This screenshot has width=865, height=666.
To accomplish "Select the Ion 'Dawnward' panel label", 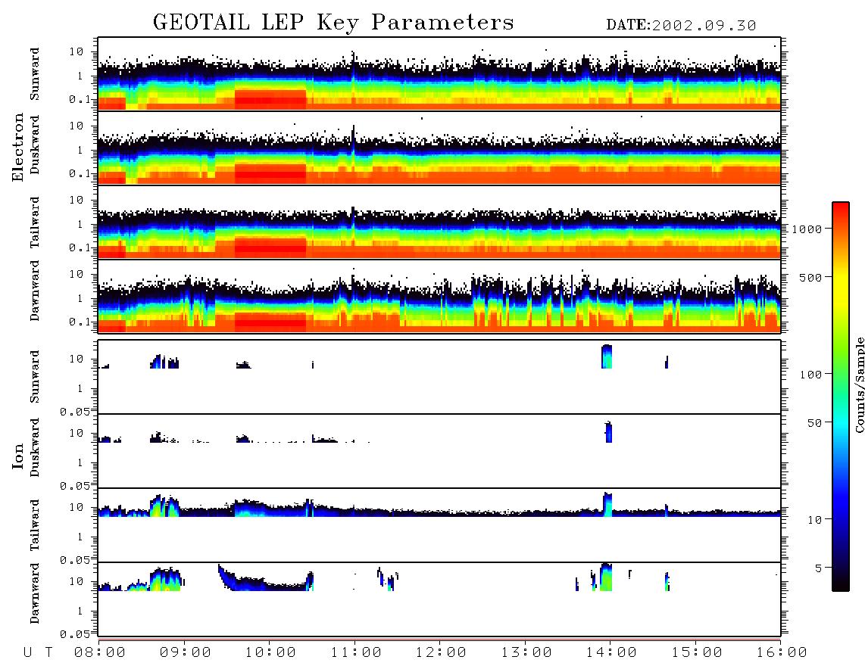I will click(x=35, y=593).
